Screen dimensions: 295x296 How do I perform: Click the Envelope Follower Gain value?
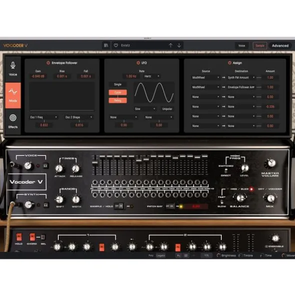tap(38, 76)
